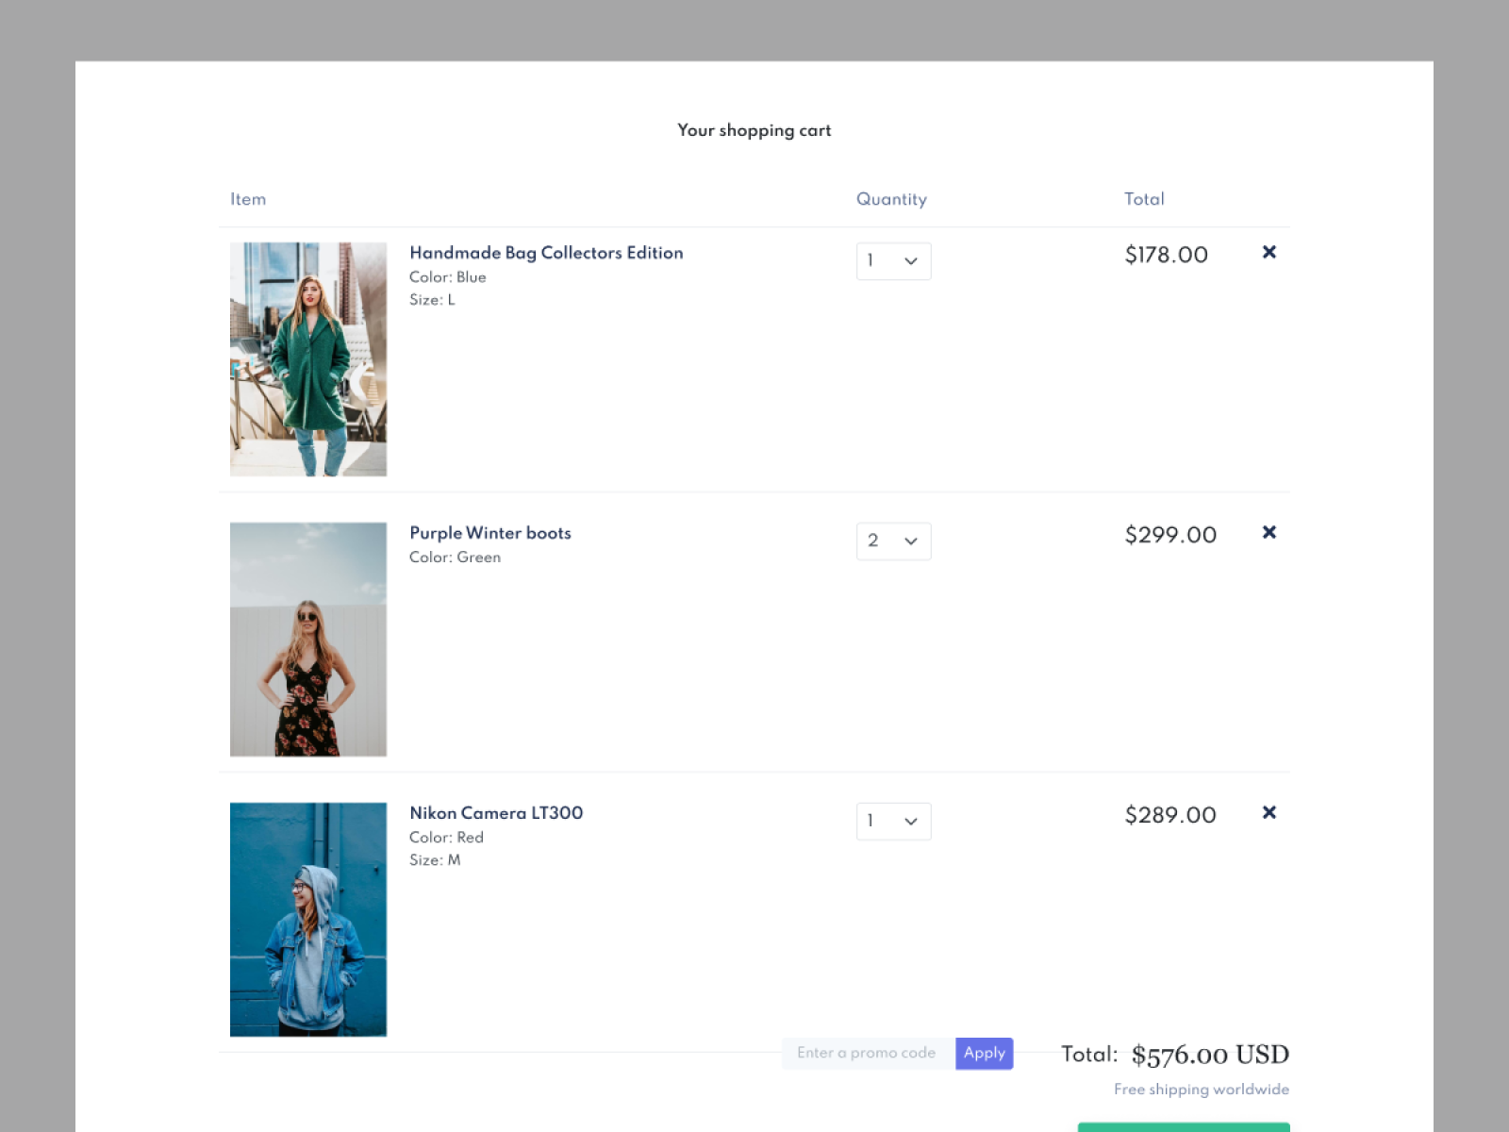Click the Free shipping worldwide text

(x=1200, y=1089)
